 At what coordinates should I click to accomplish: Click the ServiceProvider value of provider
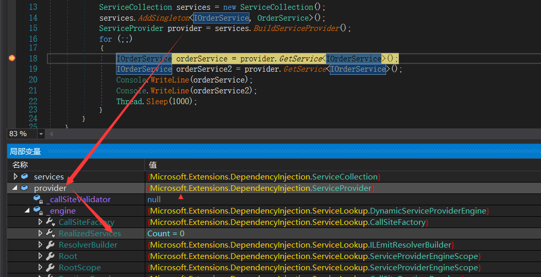coord(261,188)
